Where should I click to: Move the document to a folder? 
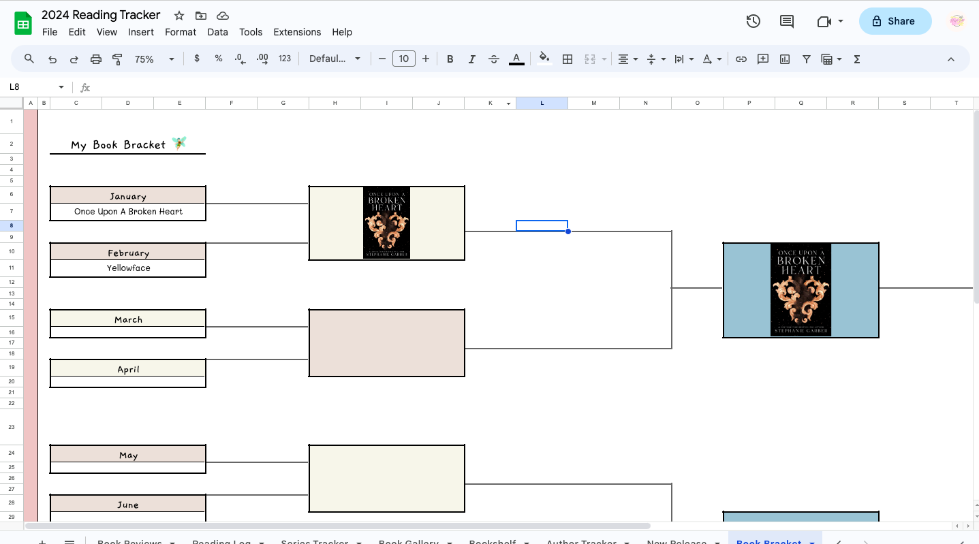pyautogui.click(x=201, y=16)
